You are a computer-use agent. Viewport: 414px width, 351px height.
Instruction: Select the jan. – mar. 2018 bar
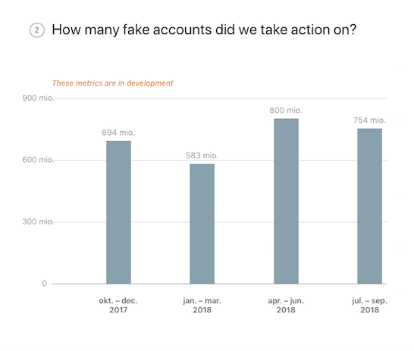pyautogui.click(x=202, y=224)
